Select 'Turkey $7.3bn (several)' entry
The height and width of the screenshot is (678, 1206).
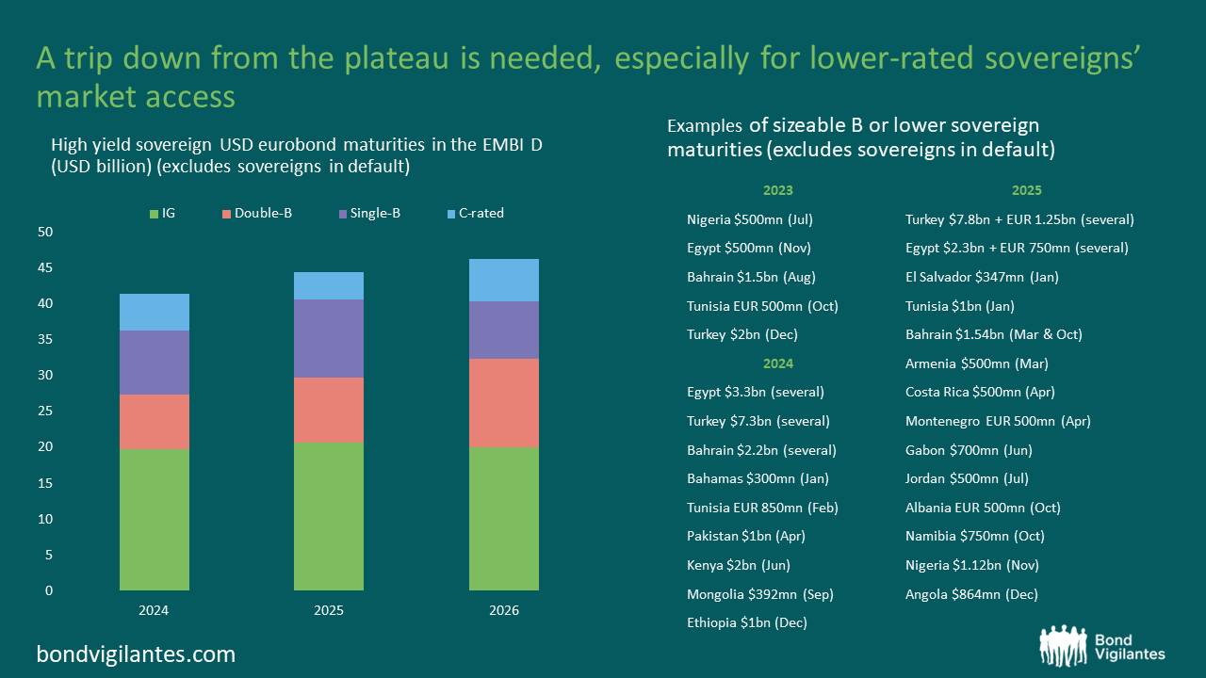point(758,421)
